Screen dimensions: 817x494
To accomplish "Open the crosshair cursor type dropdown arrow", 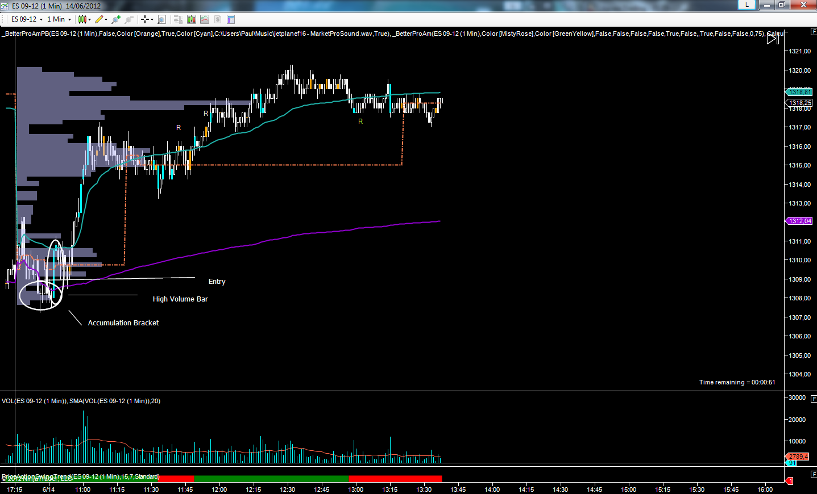I will [152, 19].
